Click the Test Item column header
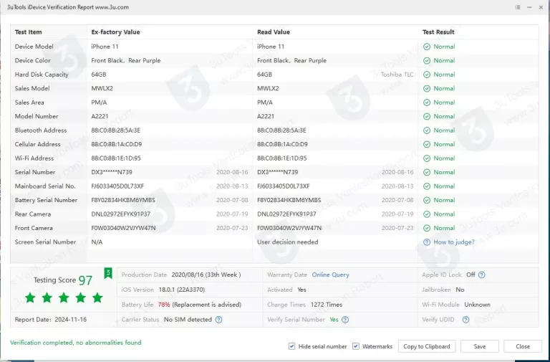Image resolution: width=550 pixels, height=362 pixels. coord(28,32)
